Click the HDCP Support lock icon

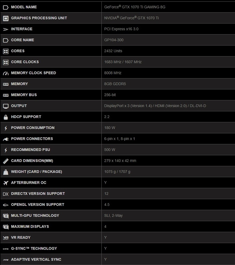pyautogui.click(x=5, y=117)
